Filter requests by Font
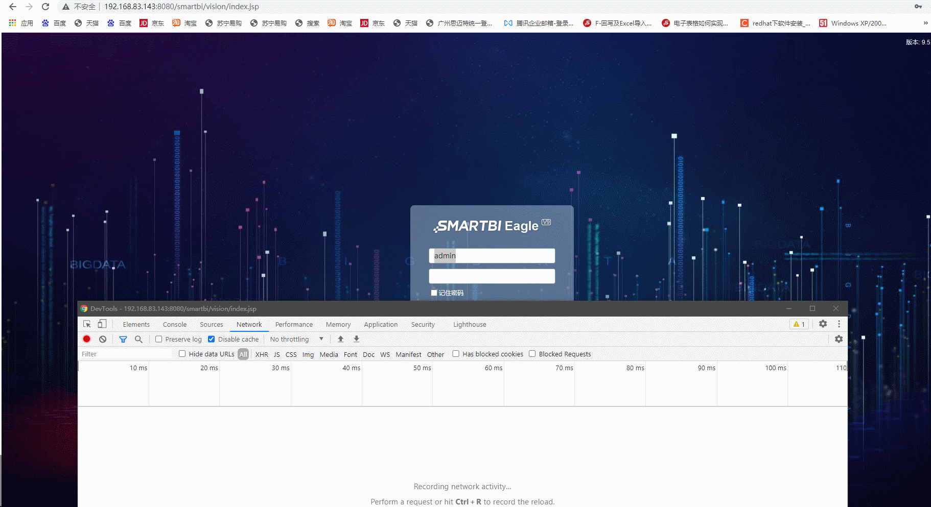Screen dimensions: 931x507 click(351, 354)
